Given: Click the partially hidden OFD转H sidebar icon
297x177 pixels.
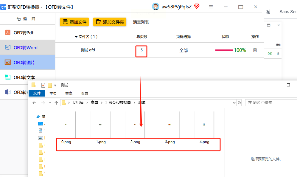Looking at the screenshot, I should click(x=7, y=92).
